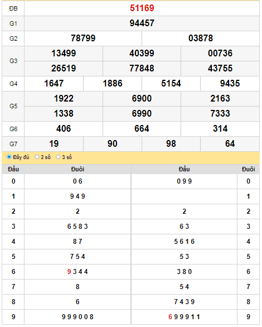Image resolution: width=262 pixels, height=327 pixels.
Task: Click the tail digits "9 4 9" cell
Action: tap(77, 196)
